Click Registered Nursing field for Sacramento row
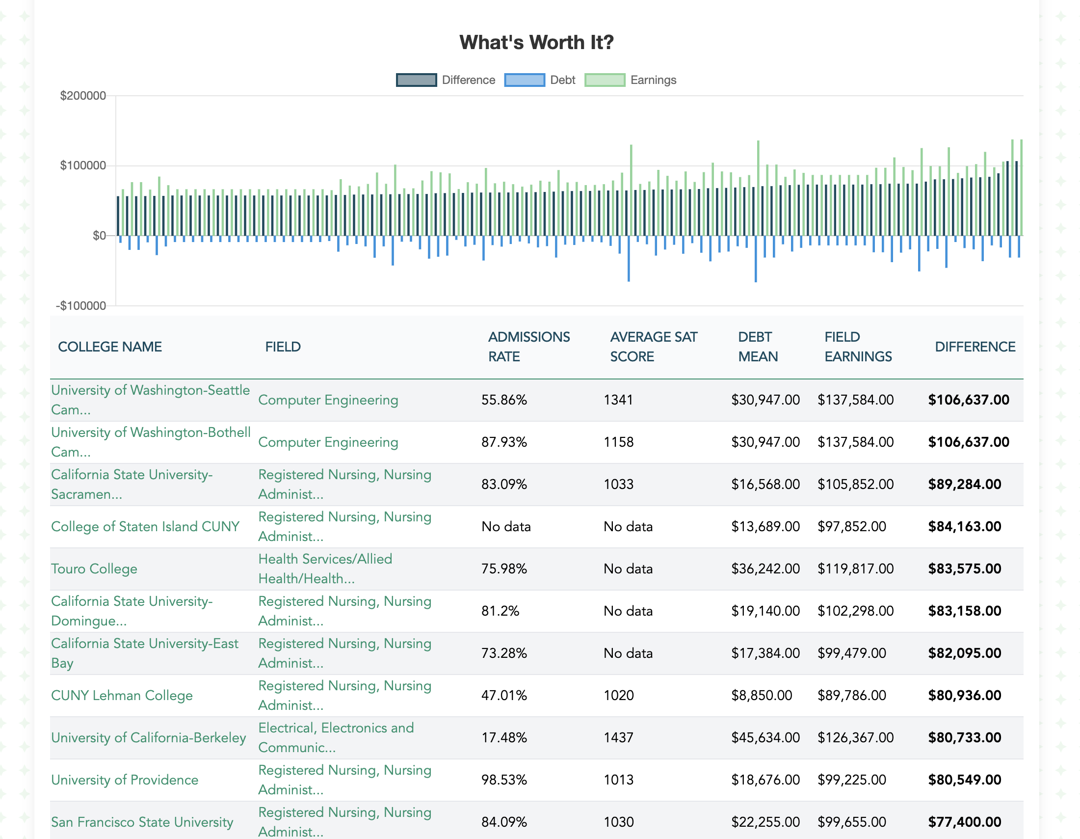The width and height of the screenshot is (1080, 839). (x=344, y=485)
